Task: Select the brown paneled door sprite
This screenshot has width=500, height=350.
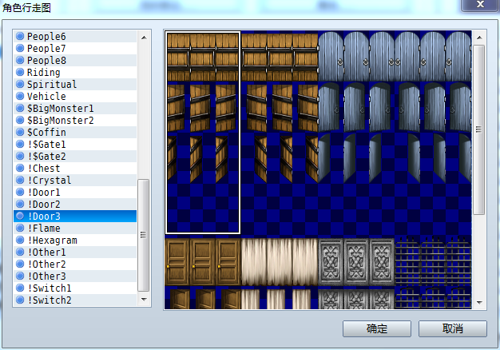Action: click(x=203, y=273)
